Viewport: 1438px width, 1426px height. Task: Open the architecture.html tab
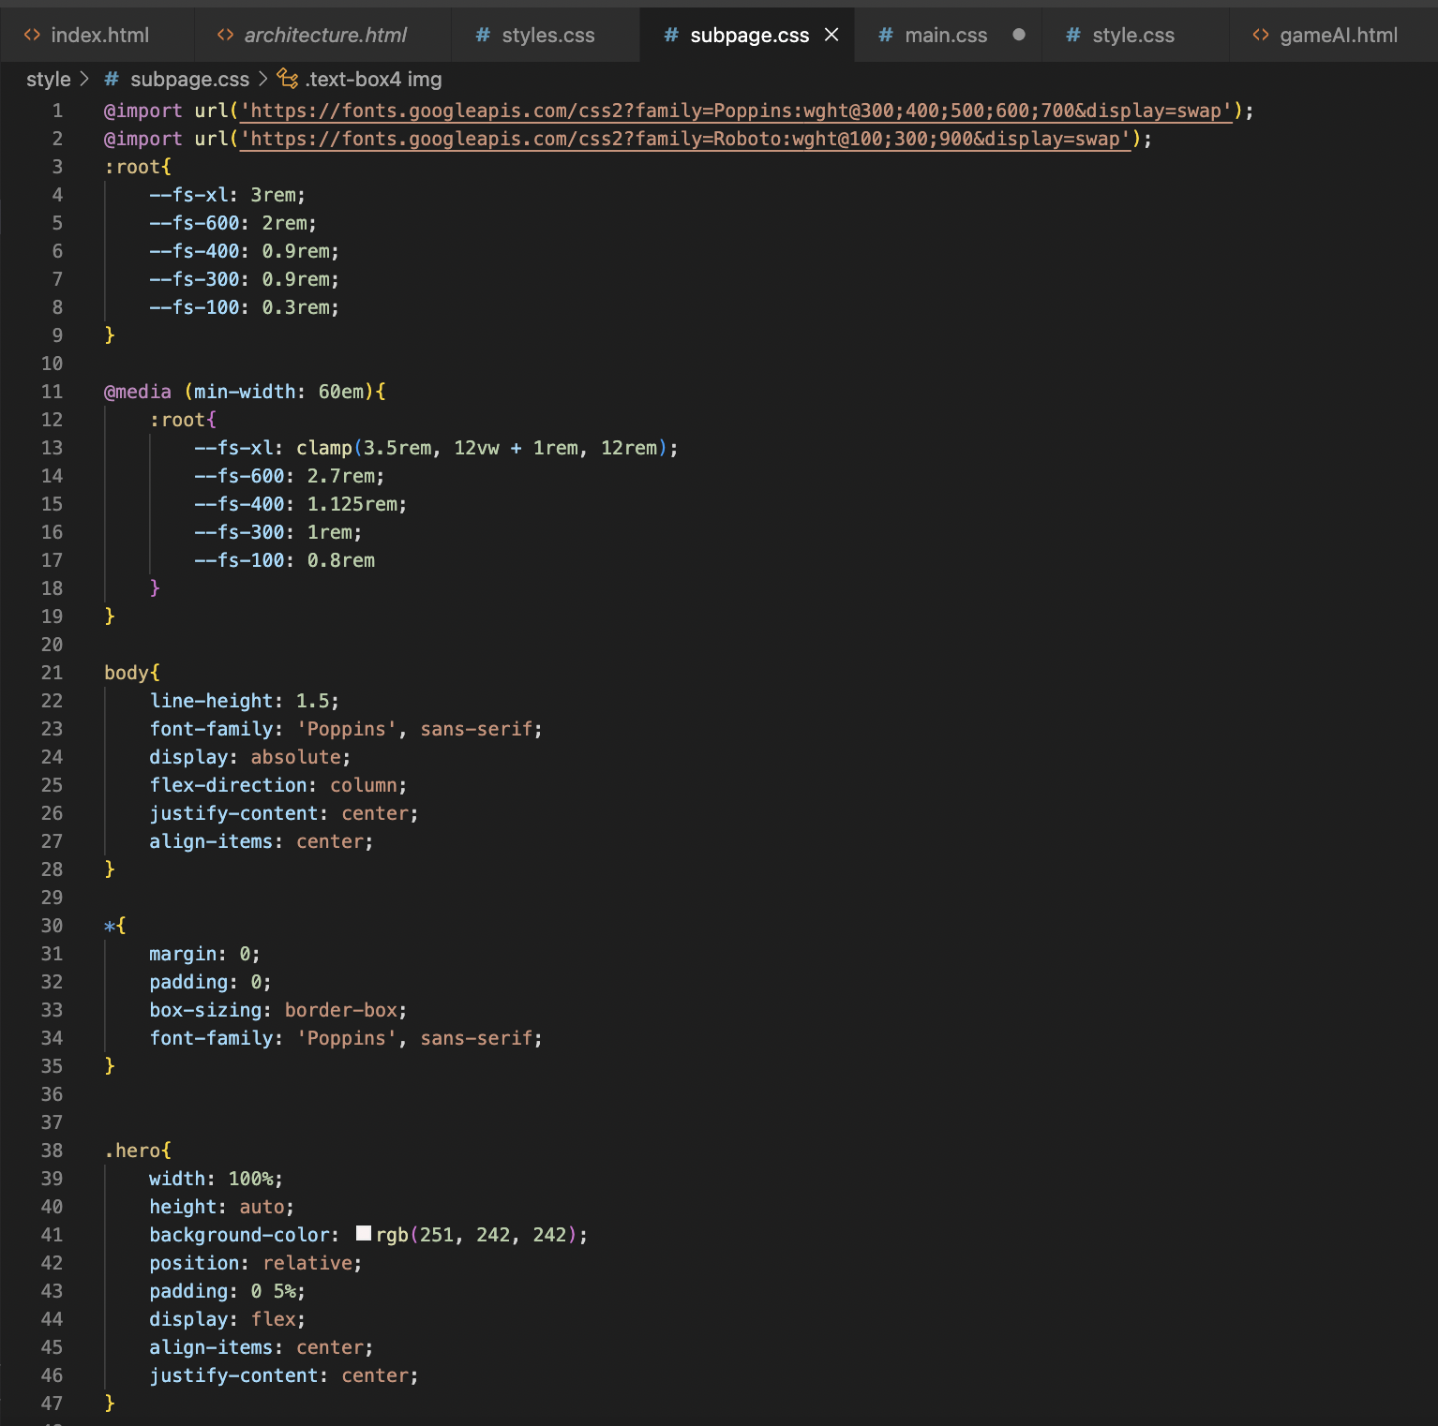click(x=323, y=35)
